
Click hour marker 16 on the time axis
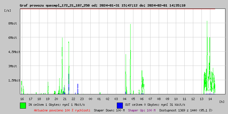[x=22, y=99]
